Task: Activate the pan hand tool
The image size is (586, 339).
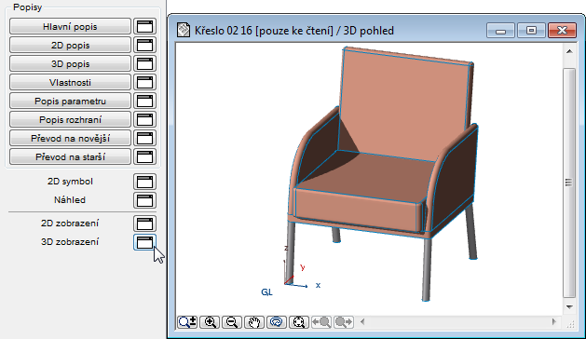Action: (x=254, y=322)
